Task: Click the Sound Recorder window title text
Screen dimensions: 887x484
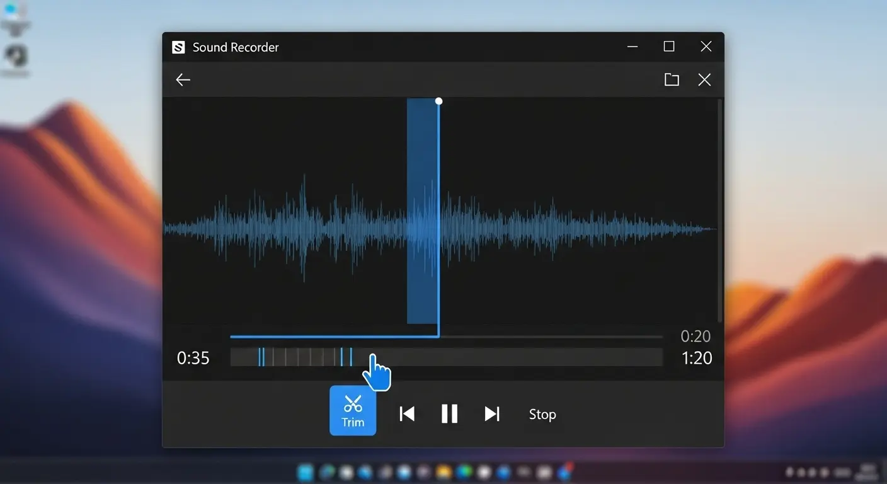Action: [236, 47]
